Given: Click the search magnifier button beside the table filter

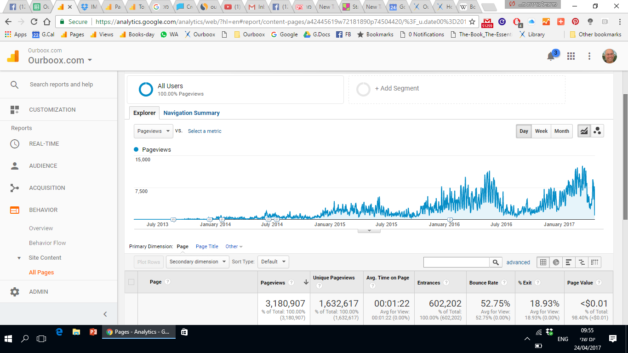Looking at the screenshot, I should click(x=495, y=262).
